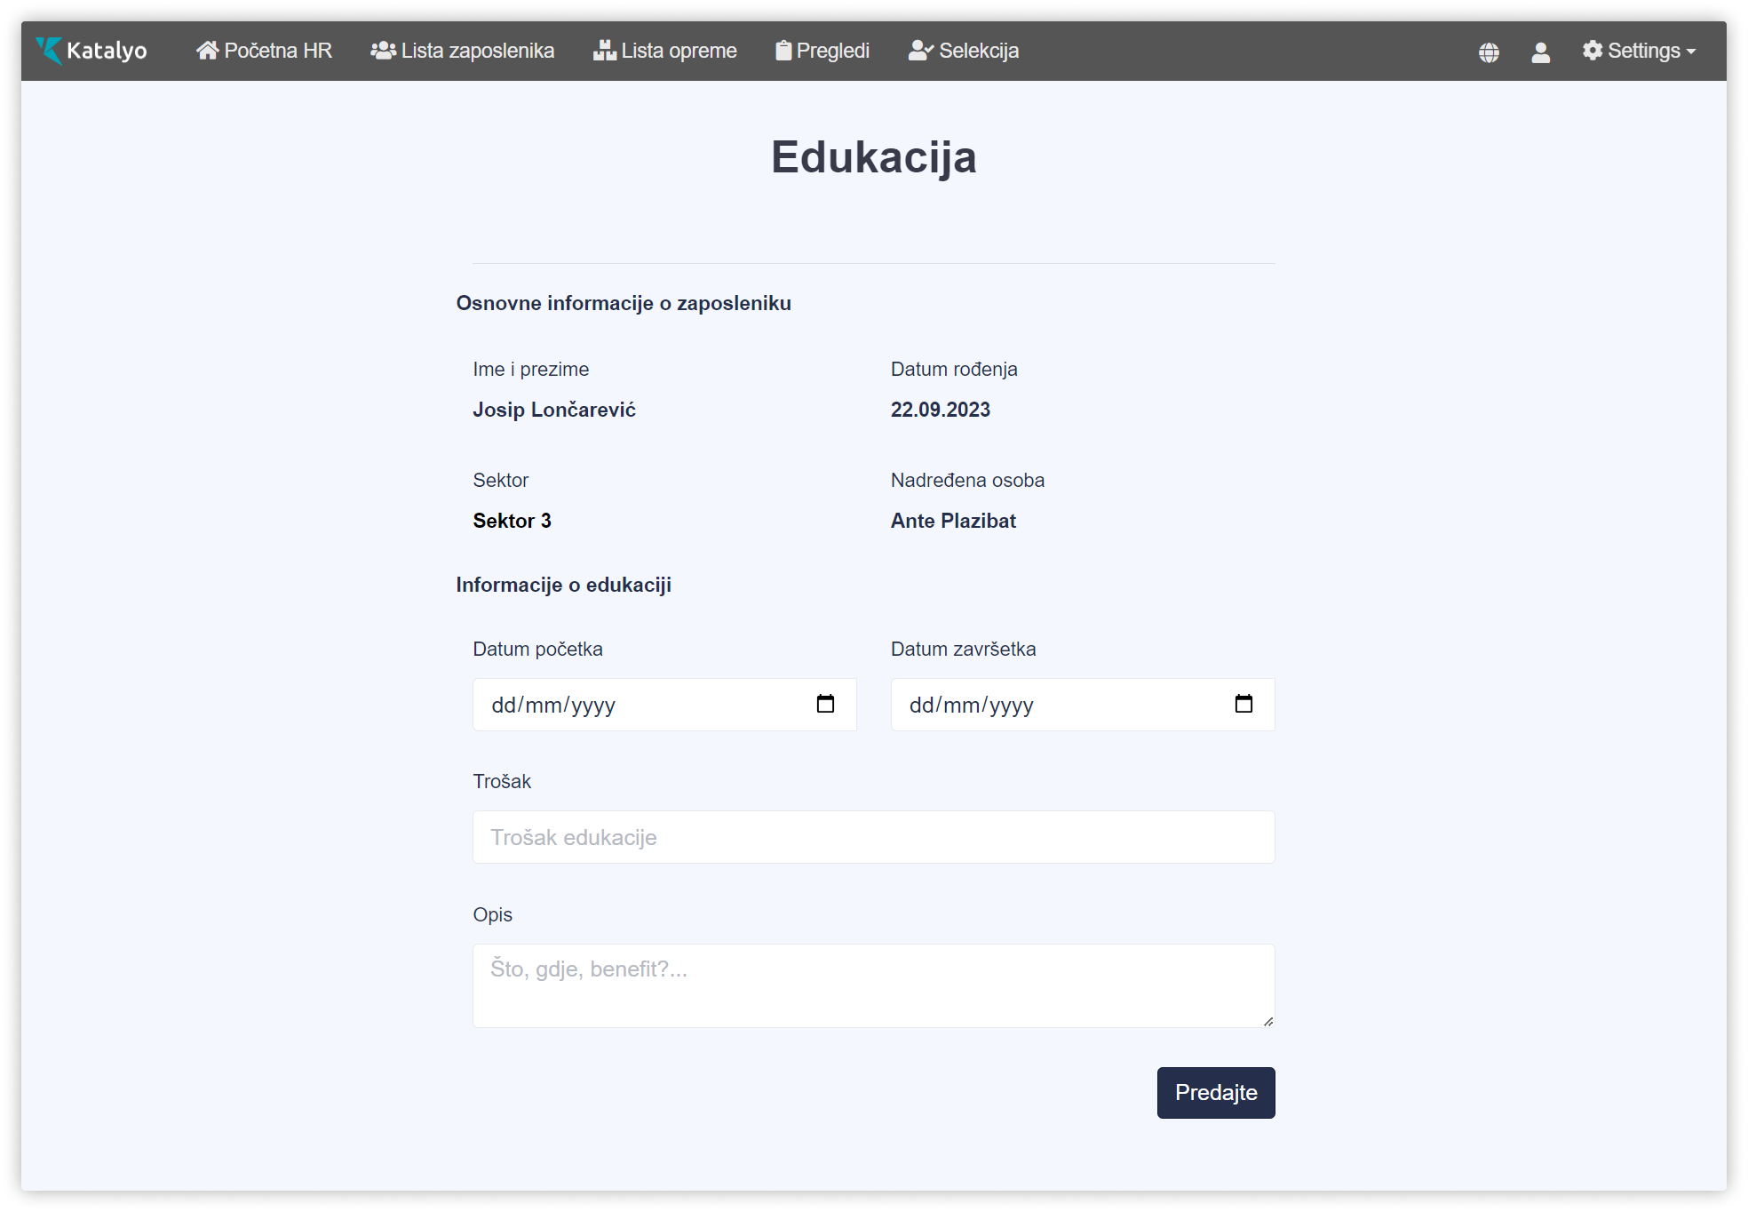Go to Lista zaposlenika menu item
The height and width of the screenshot is (1212, 1748).
[x=477, y=51]
